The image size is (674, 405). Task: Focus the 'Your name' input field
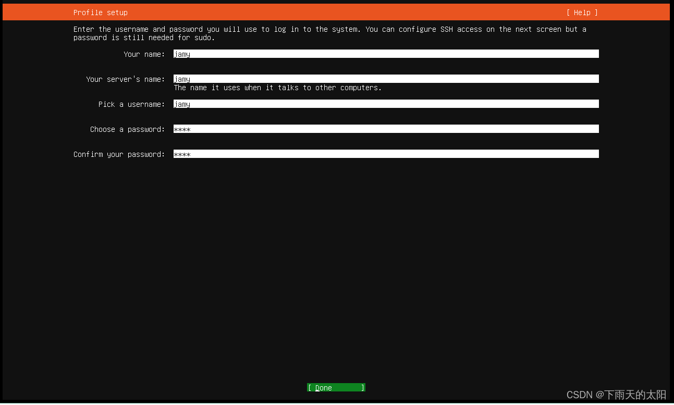tap(386, 54)
